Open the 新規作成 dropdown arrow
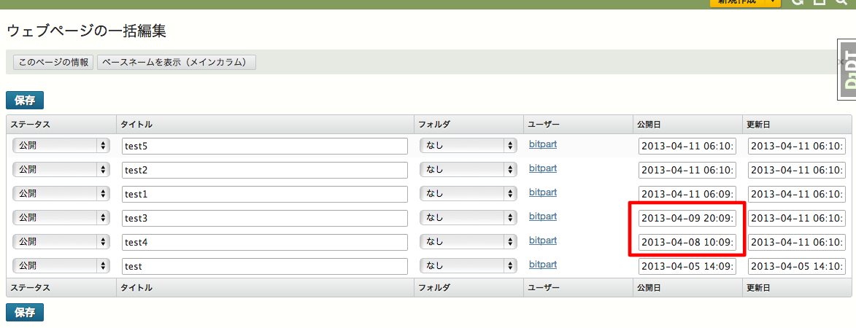The width and height of the screenshot is (856, 328). coord(773,3)
